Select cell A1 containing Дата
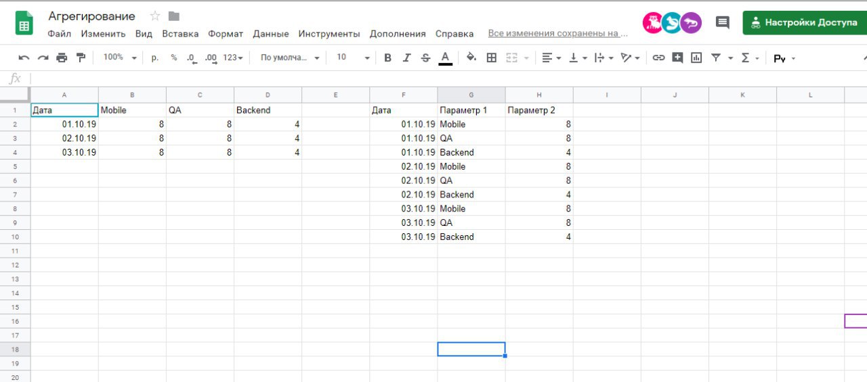Viewport: 867px width, 382px height. coord(64,110)
